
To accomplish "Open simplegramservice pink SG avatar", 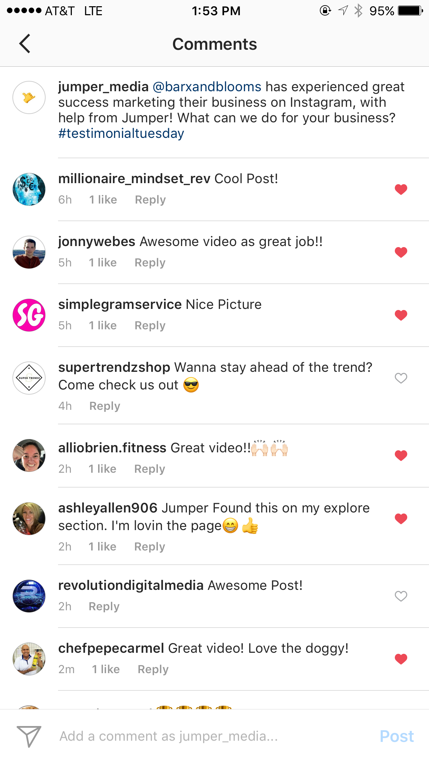I will click(29, 315).
